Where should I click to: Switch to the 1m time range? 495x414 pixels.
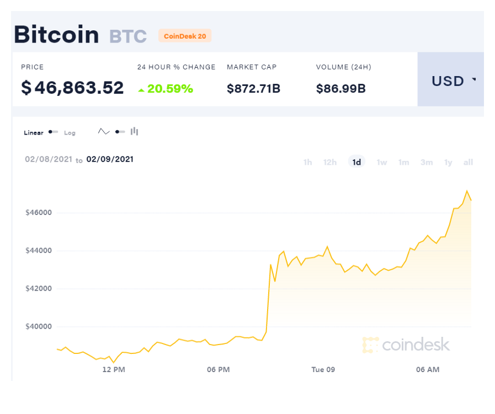(404, 162)
